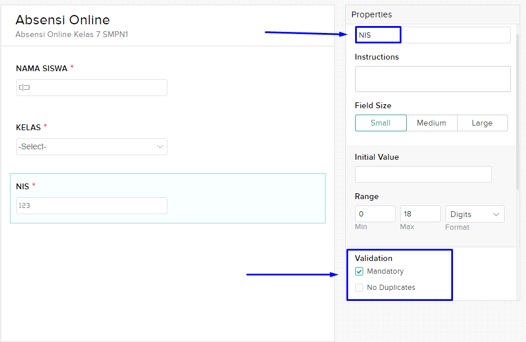
Task: Click the Range Max input field
Action: tap(421, 214)
